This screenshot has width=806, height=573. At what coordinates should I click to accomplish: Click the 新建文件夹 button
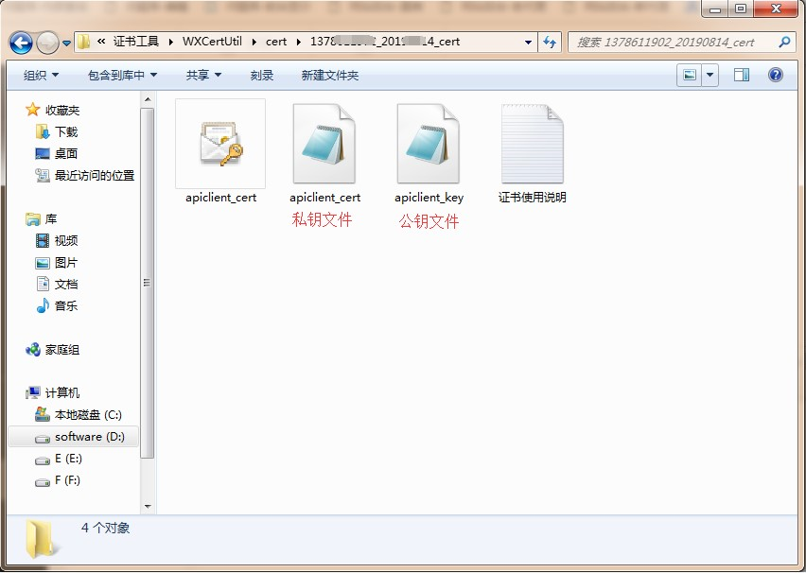[330, 75]
